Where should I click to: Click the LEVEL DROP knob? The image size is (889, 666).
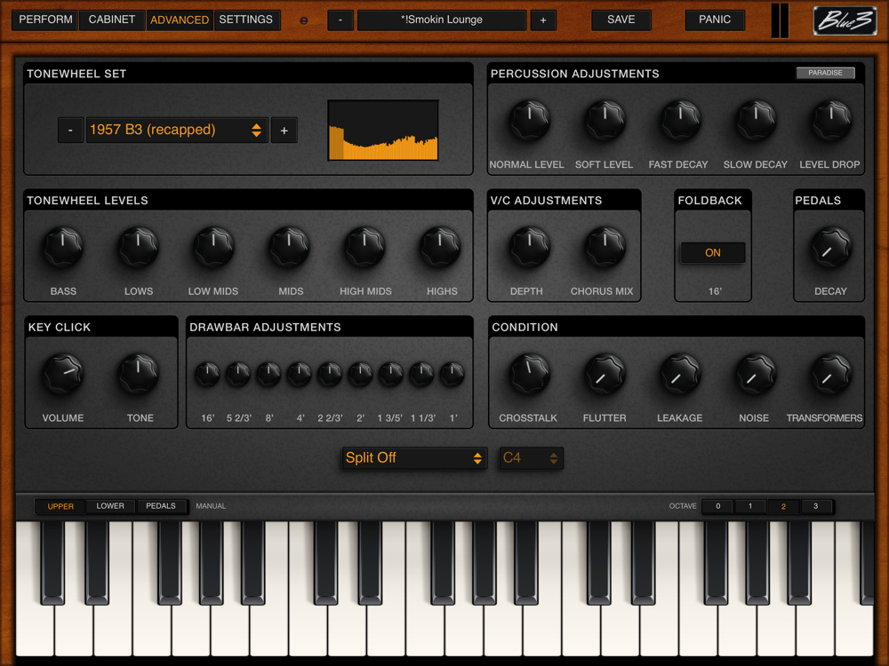point(831,121)
